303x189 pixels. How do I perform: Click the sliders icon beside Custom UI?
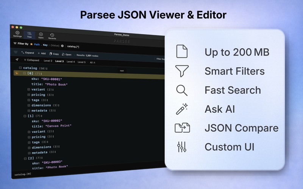[x=182, y=147]
